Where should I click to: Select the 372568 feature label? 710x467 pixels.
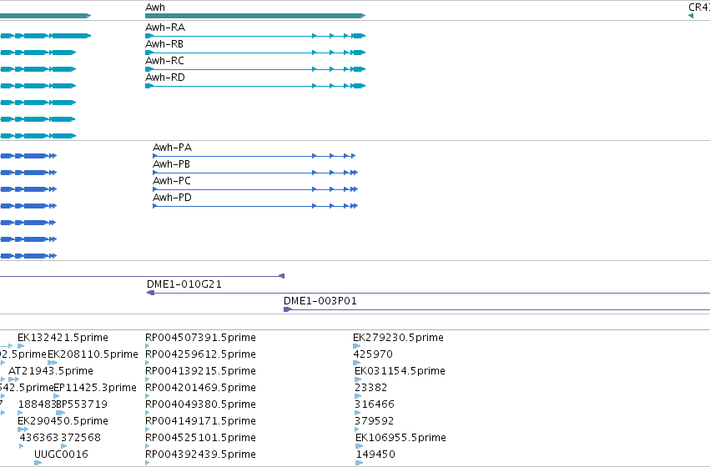[81, 438]
